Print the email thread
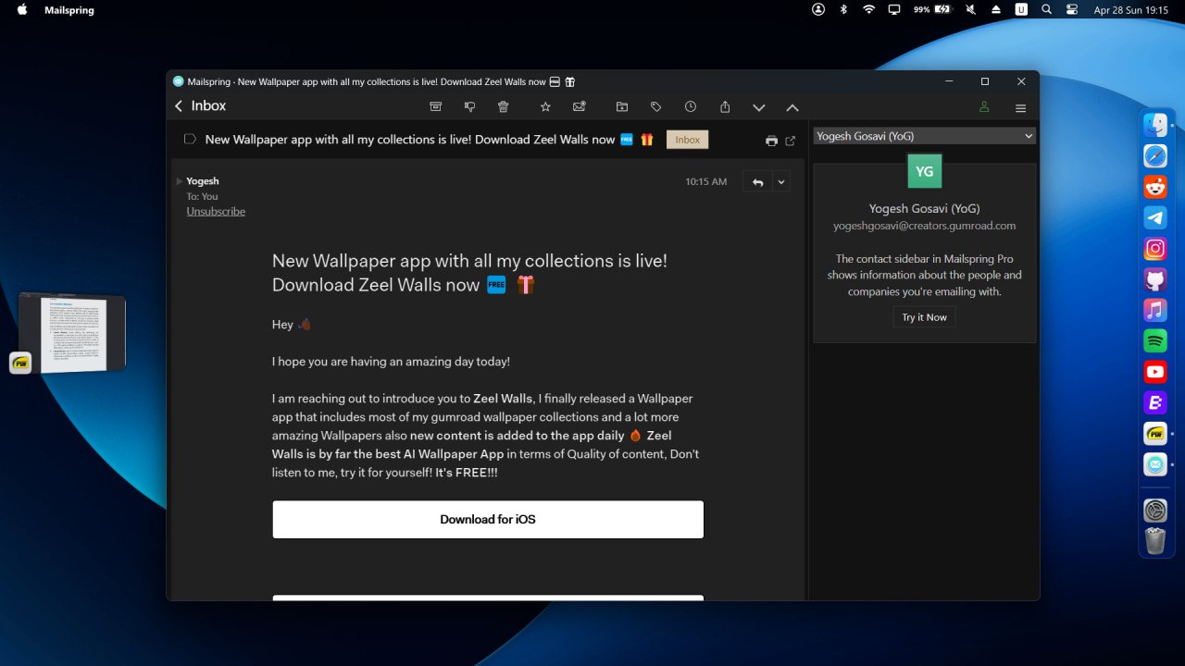1185x666 pixels. tap(771, 141)
